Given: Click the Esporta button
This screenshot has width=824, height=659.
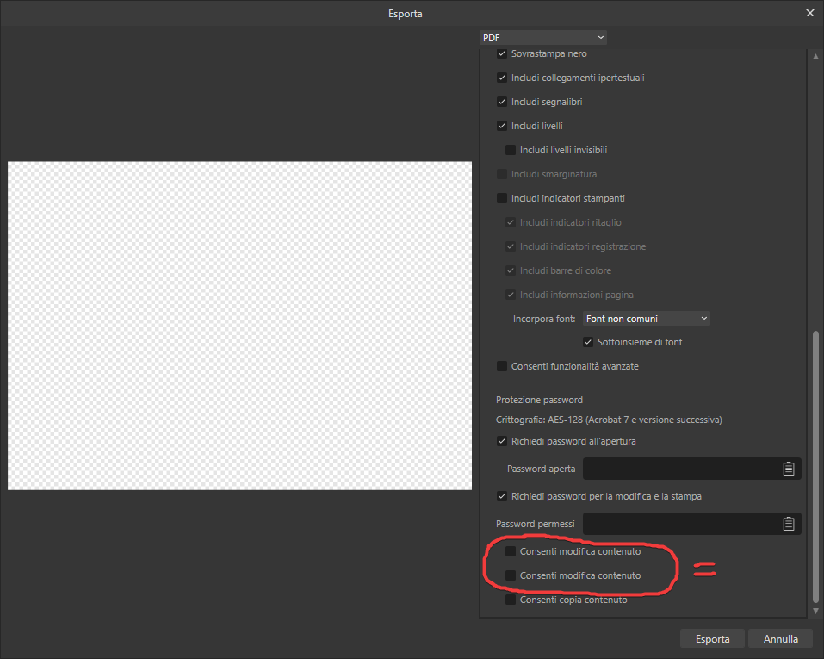Looking at the screenshot, I should click(712, 638).
